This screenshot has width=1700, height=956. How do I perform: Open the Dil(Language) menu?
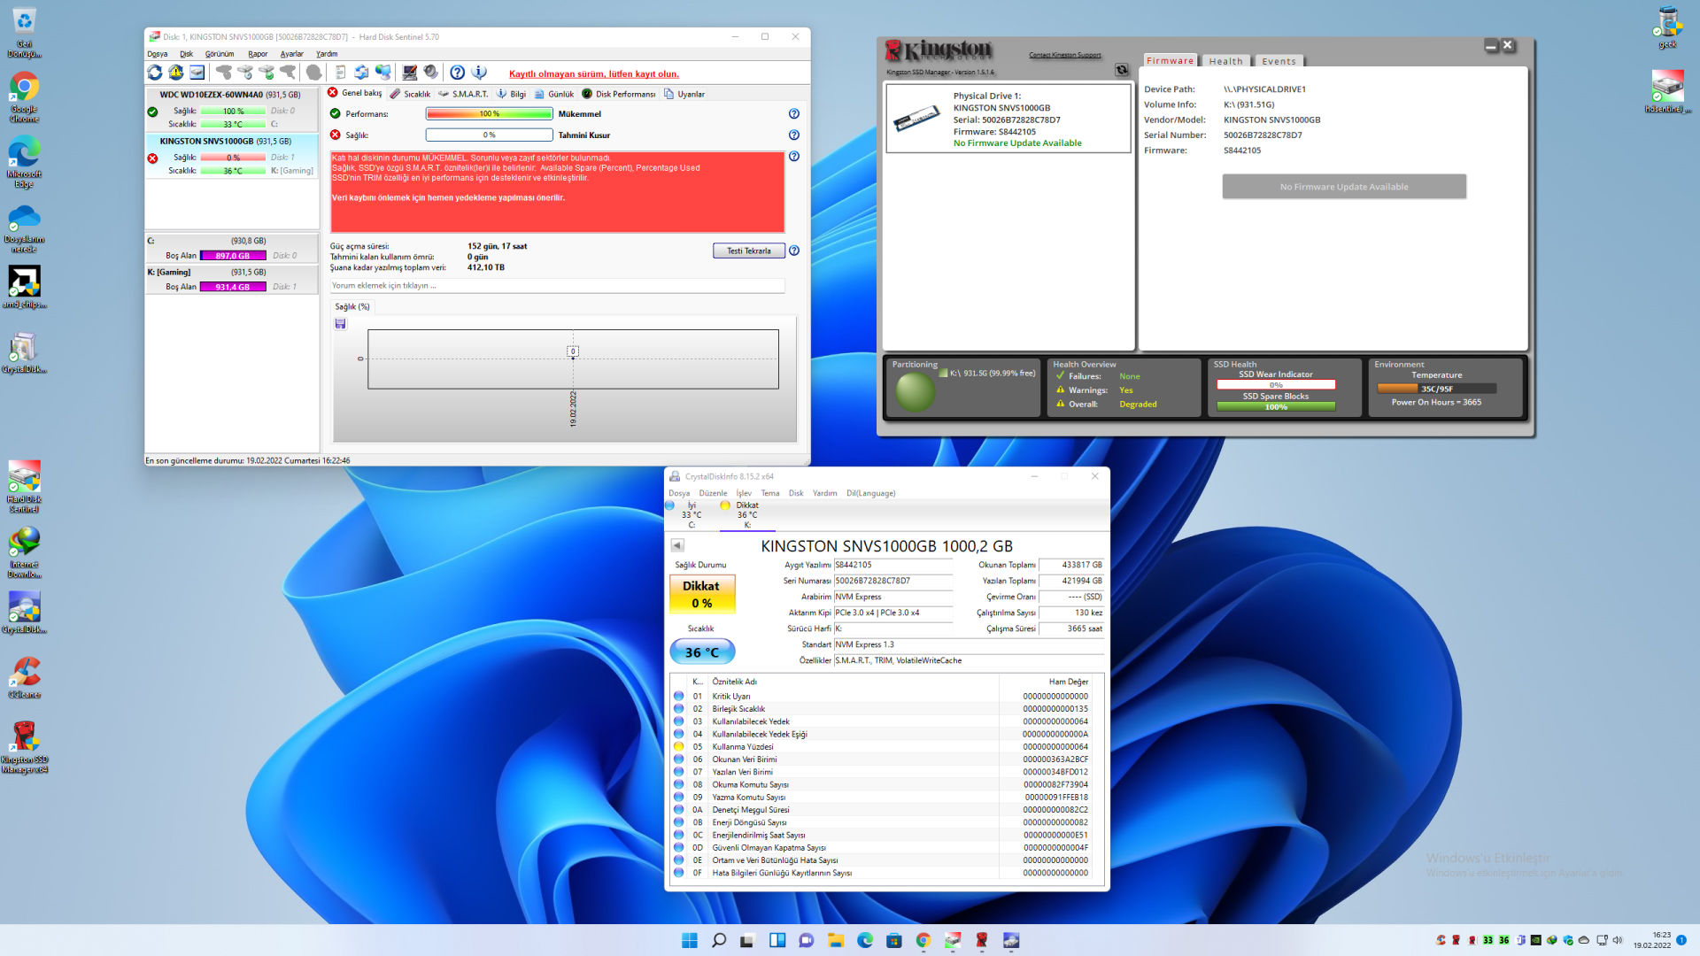870,493
